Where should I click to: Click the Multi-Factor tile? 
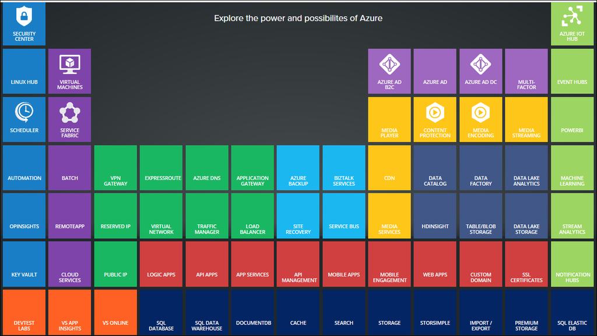(x=526, y=71)
